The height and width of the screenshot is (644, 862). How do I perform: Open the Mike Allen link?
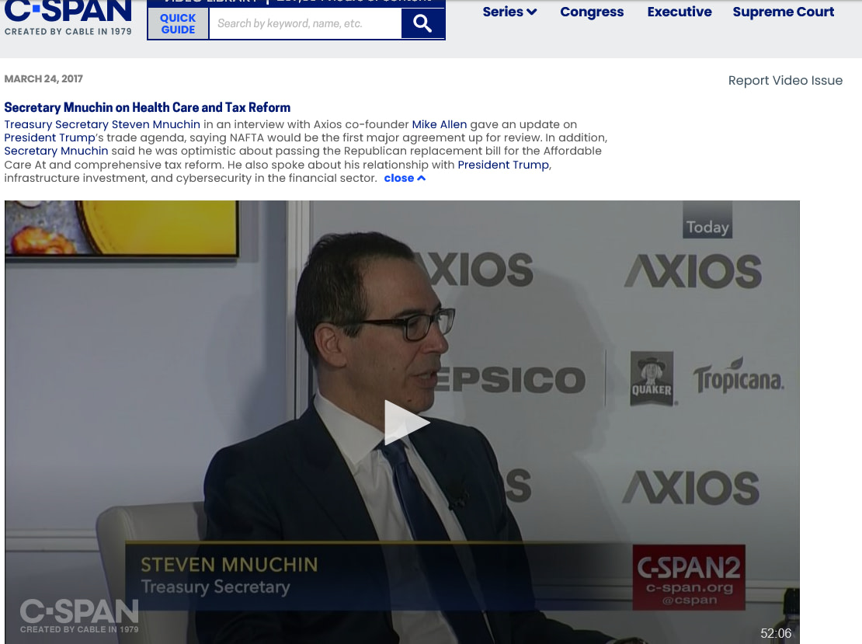point(440,124)
